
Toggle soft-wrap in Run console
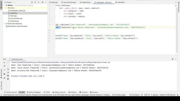(x=8, y=69)
